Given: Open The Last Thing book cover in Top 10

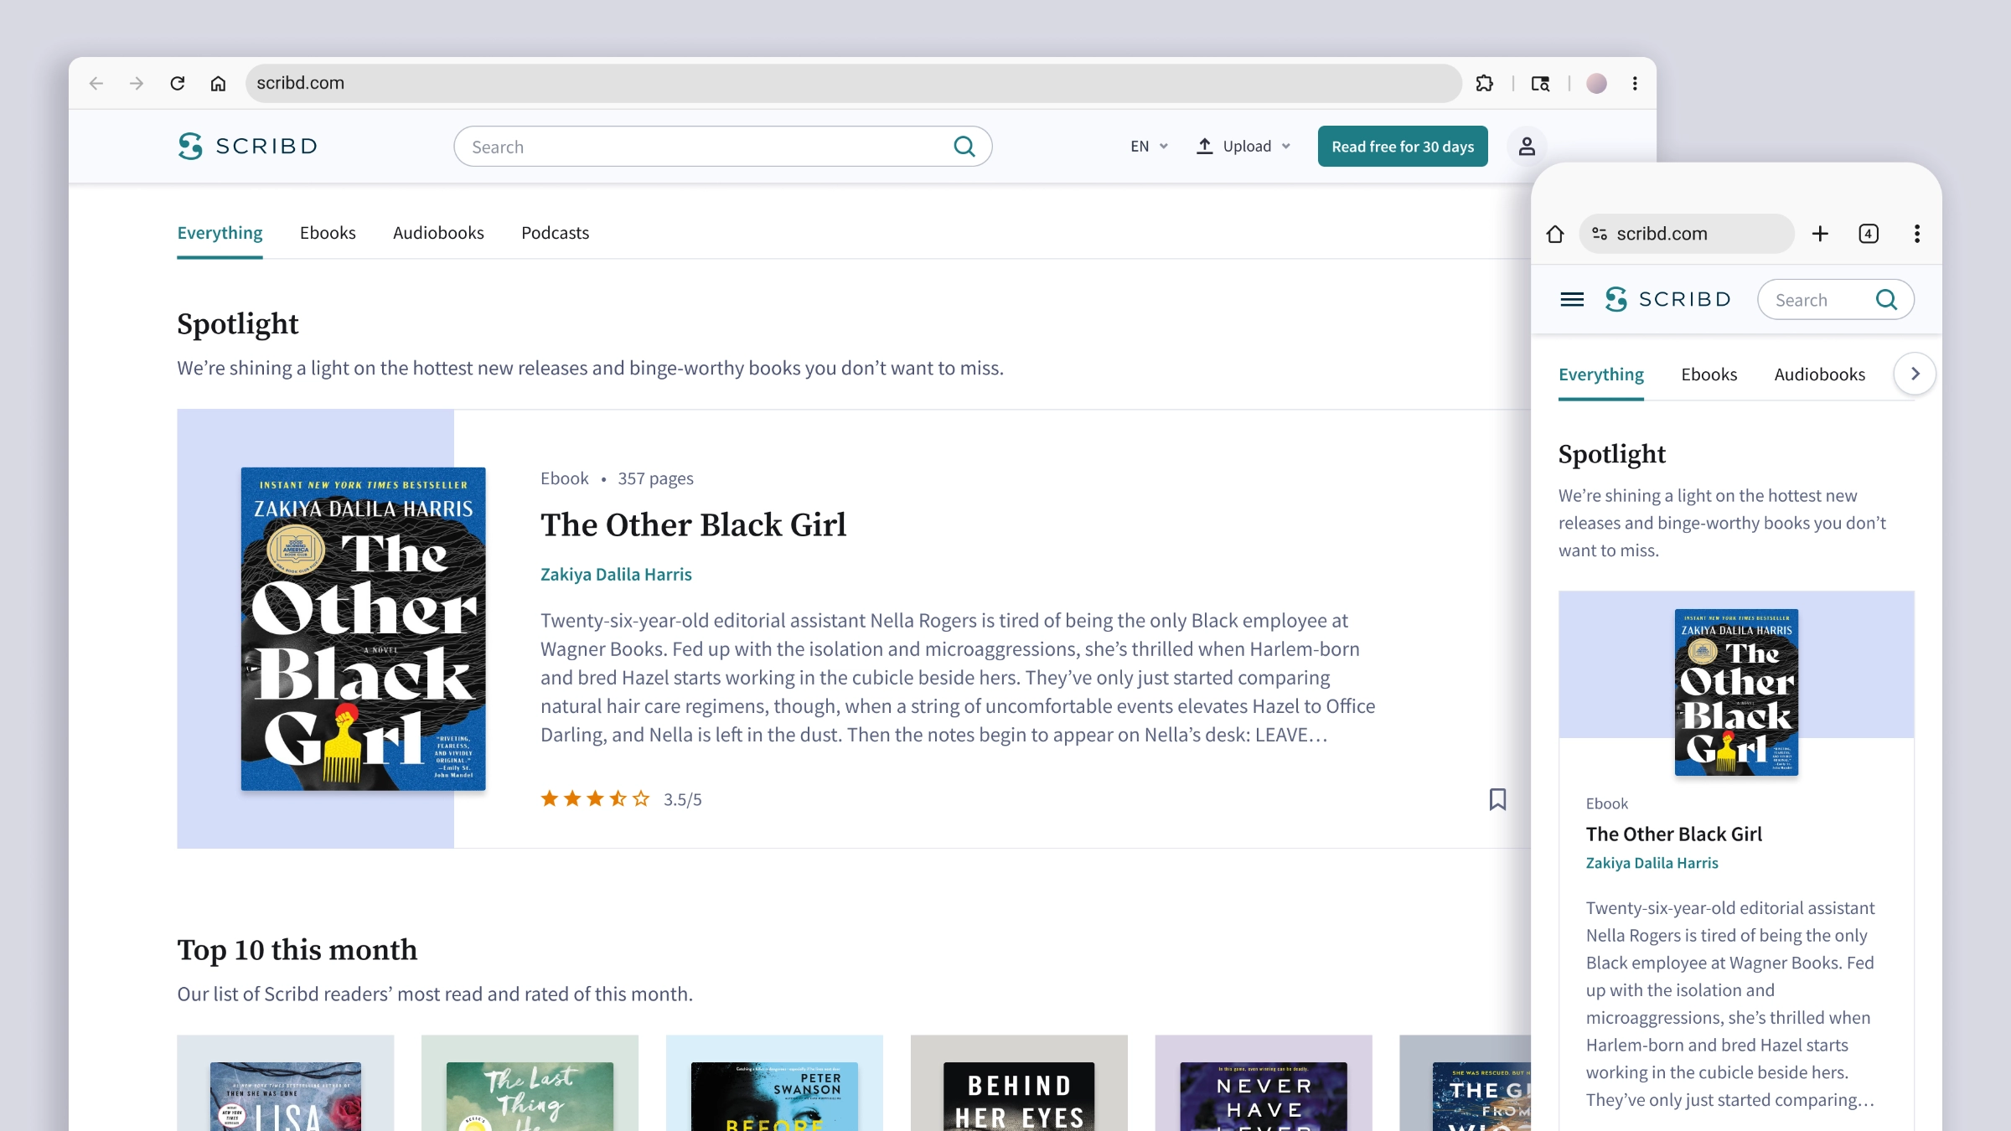Looking at the screenshot, I should pyautogui.click(x=530, y=1096).
